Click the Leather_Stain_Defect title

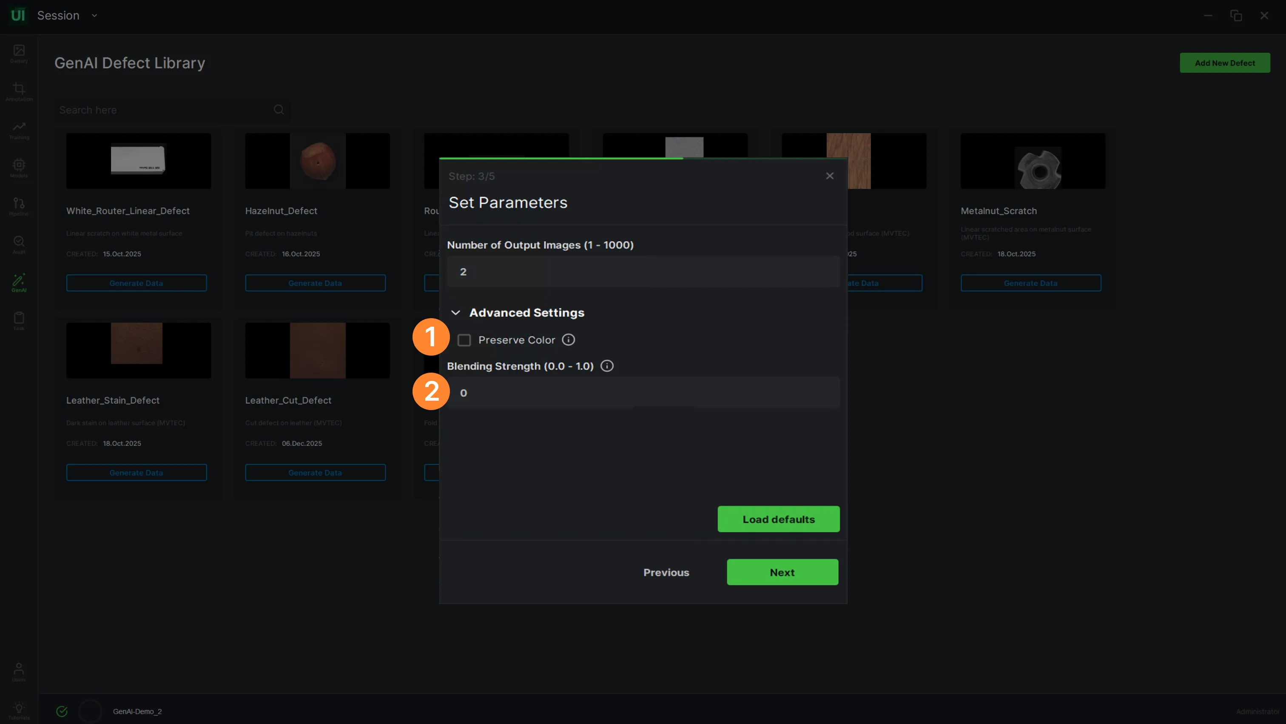pyautogui.click(x=113, y=400)
